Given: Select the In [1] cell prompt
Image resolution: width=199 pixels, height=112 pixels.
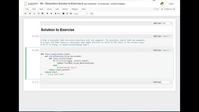Looking at the screenshot, I should [35, 36].
